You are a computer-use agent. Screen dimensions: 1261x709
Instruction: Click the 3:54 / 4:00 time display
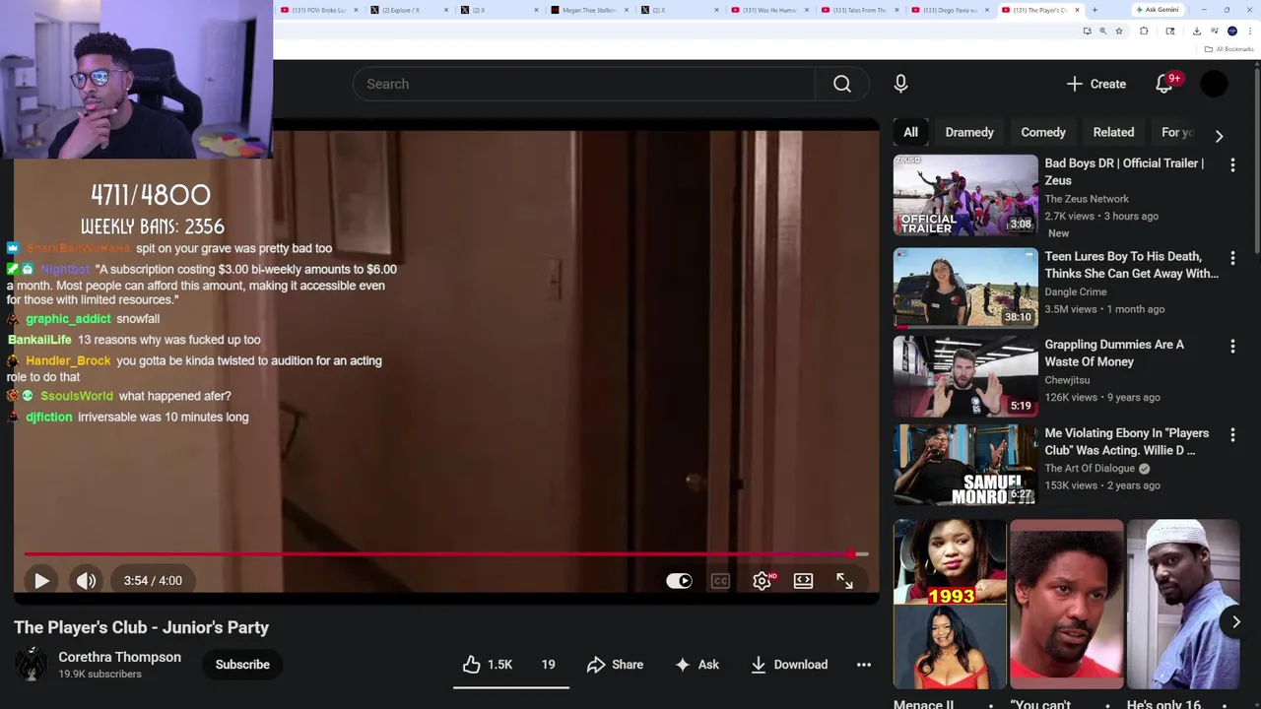[x=153, y=581]
